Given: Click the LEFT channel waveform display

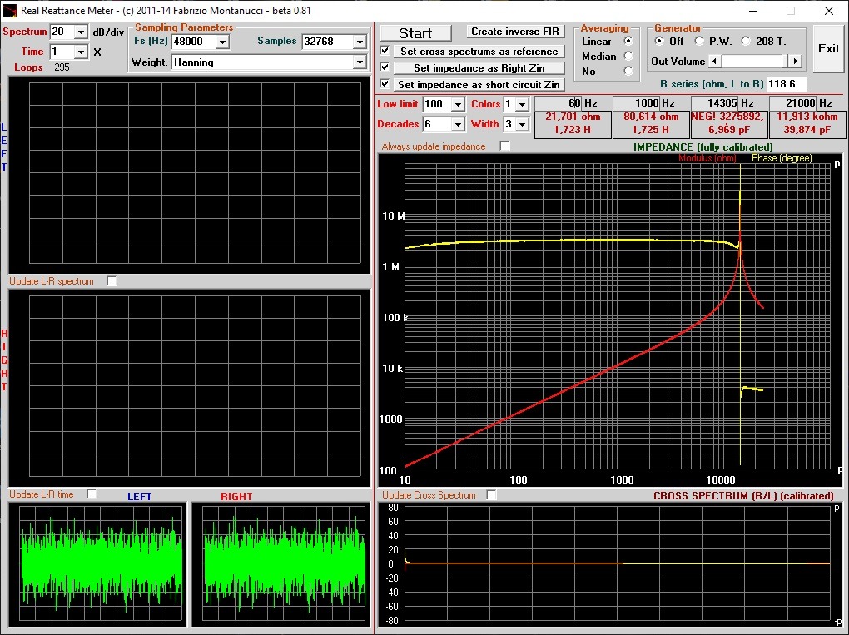Looking at the screenshot, I should (101, 563).
